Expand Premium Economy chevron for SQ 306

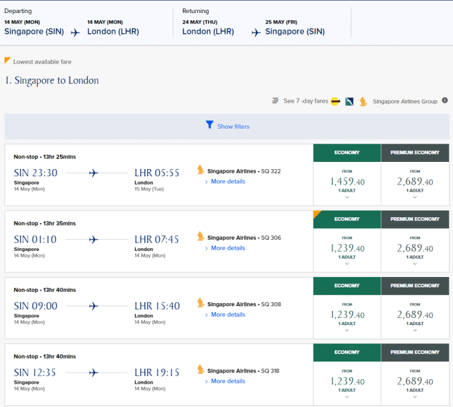(415, 264)
